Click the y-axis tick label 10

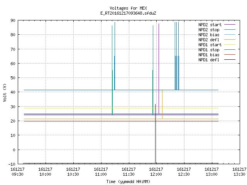coord(13,135)
